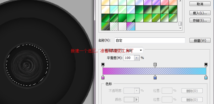Open the opacity field slider arrow
The image size is (214, 104).
137,91
